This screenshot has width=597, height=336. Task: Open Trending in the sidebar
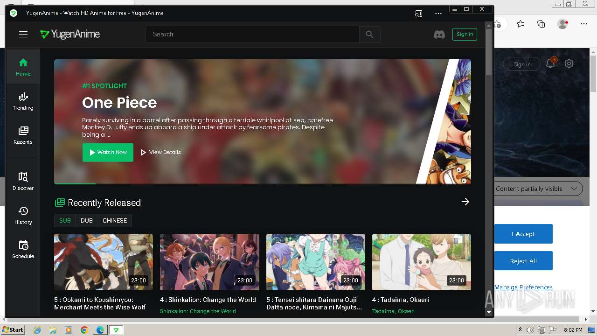click(x=23, y=101)
